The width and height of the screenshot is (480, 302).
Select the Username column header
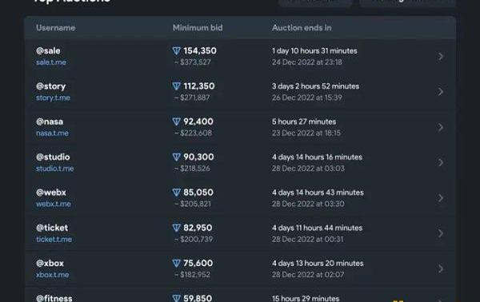click(55, 28)
